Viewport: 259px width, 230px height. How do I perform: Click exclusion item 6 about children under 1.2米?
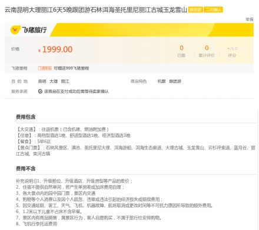tap(49, 212)
